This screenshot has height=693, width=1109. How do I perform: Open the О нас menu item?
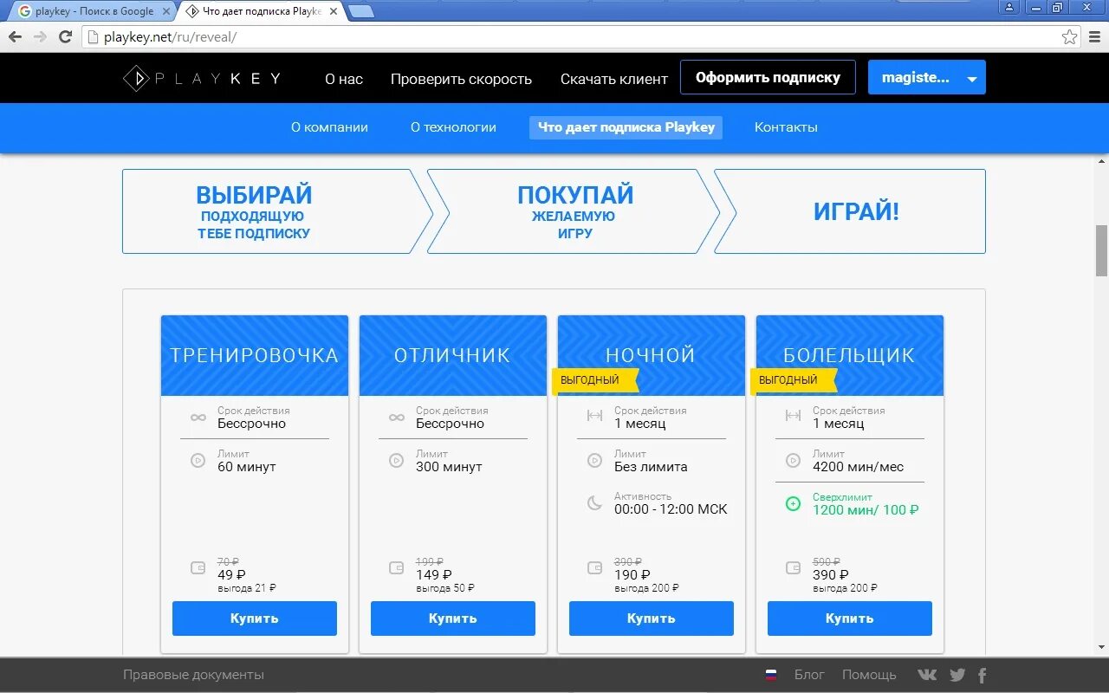tap(344, 79)
